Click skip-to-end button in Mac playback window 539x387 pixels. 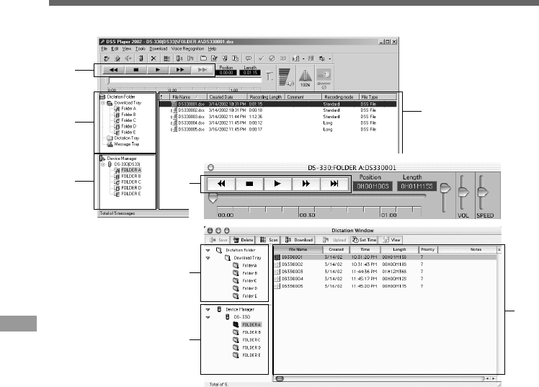(334, 184)
